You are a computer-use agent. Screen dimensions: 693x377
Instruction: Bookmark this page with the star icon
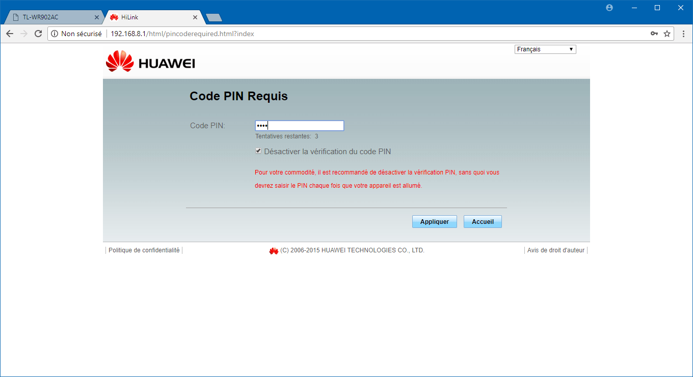[667, 34]
